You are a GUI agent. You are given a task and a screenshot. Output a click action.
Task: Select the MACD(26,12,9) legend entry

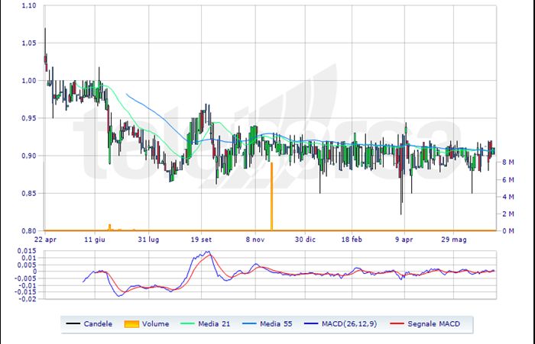341,323
